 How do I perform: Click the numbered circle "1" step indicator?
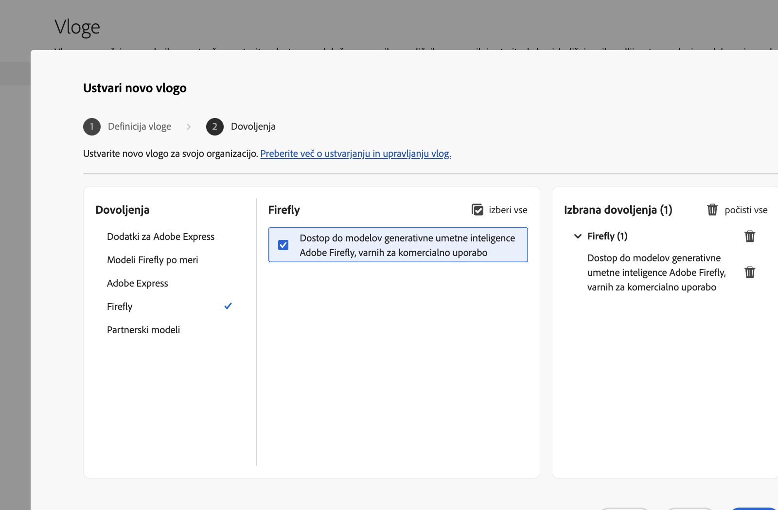click(91, 127)
